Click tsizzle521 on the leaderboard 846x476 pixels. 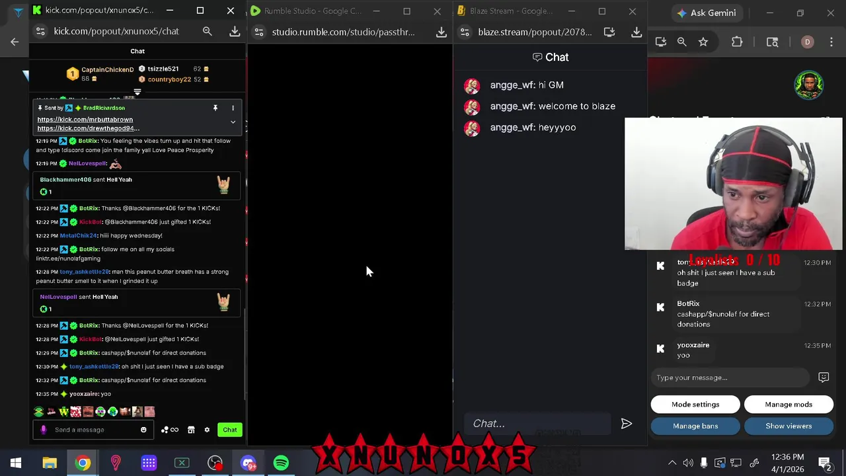tap(163, 69)
